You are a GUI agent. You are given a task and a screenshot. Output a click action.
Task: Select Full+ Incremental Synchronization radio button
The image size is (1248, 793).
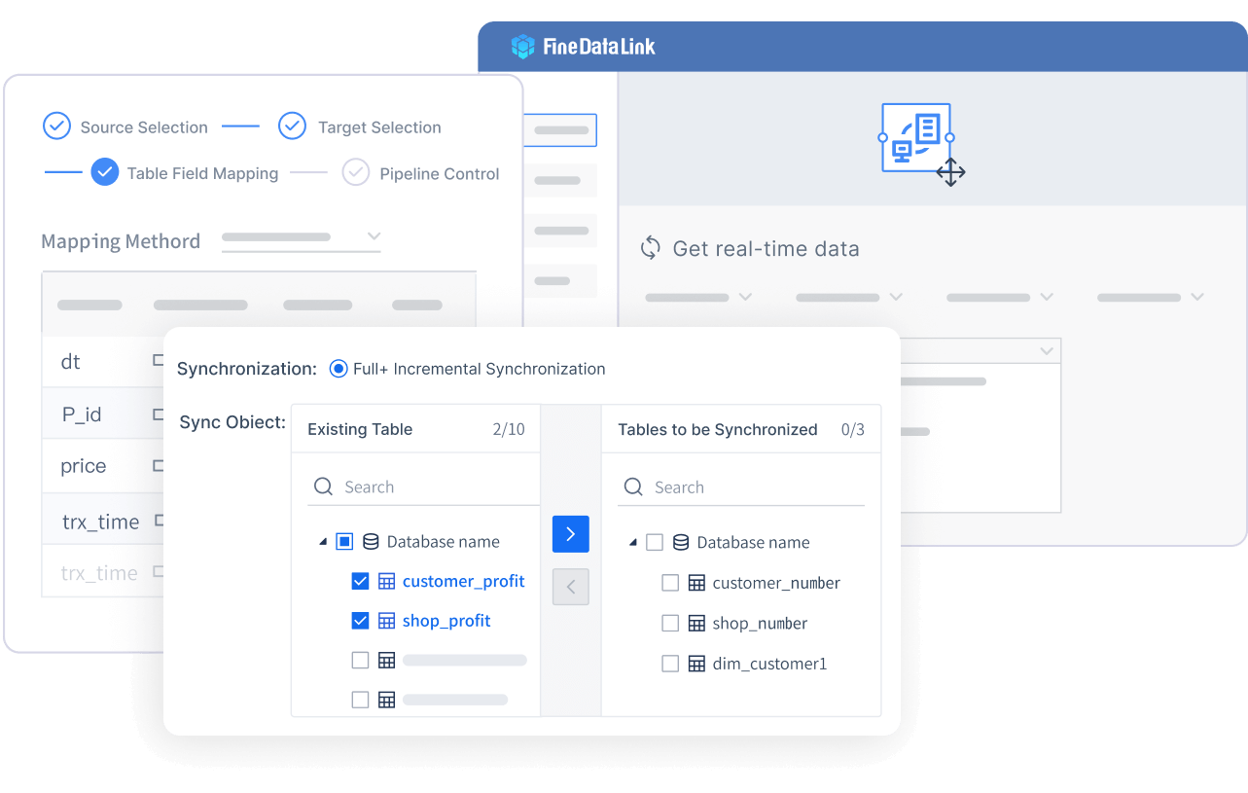point(339,369)
